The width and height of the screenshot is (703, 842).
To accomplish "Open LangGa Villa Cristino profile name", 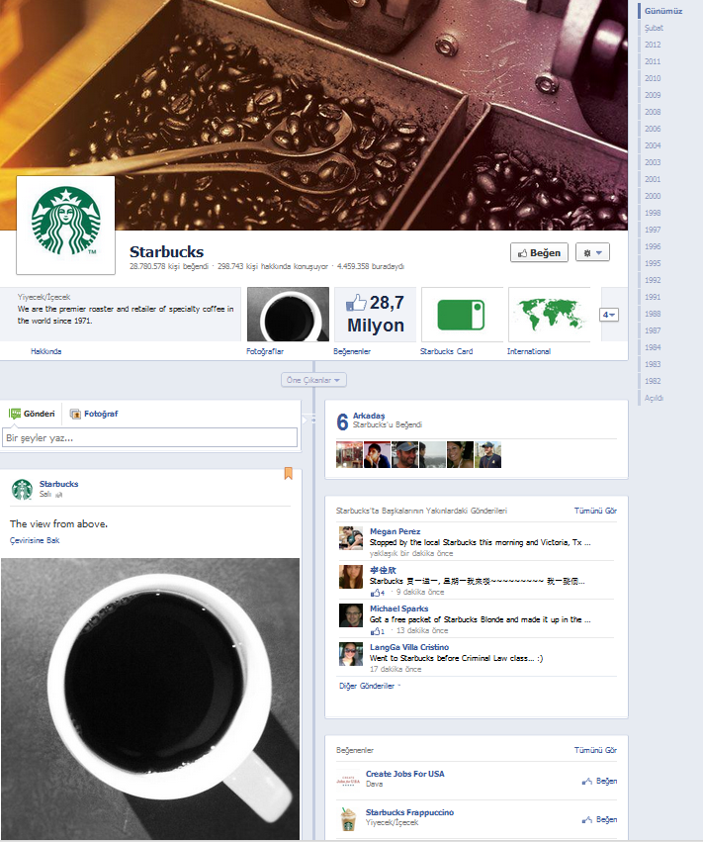I will click(x=409, y=647).
